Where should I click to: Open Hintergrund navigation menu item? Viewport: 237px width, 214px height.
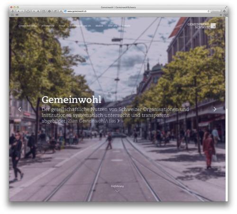pyautogui.click(x=48, y=26)
